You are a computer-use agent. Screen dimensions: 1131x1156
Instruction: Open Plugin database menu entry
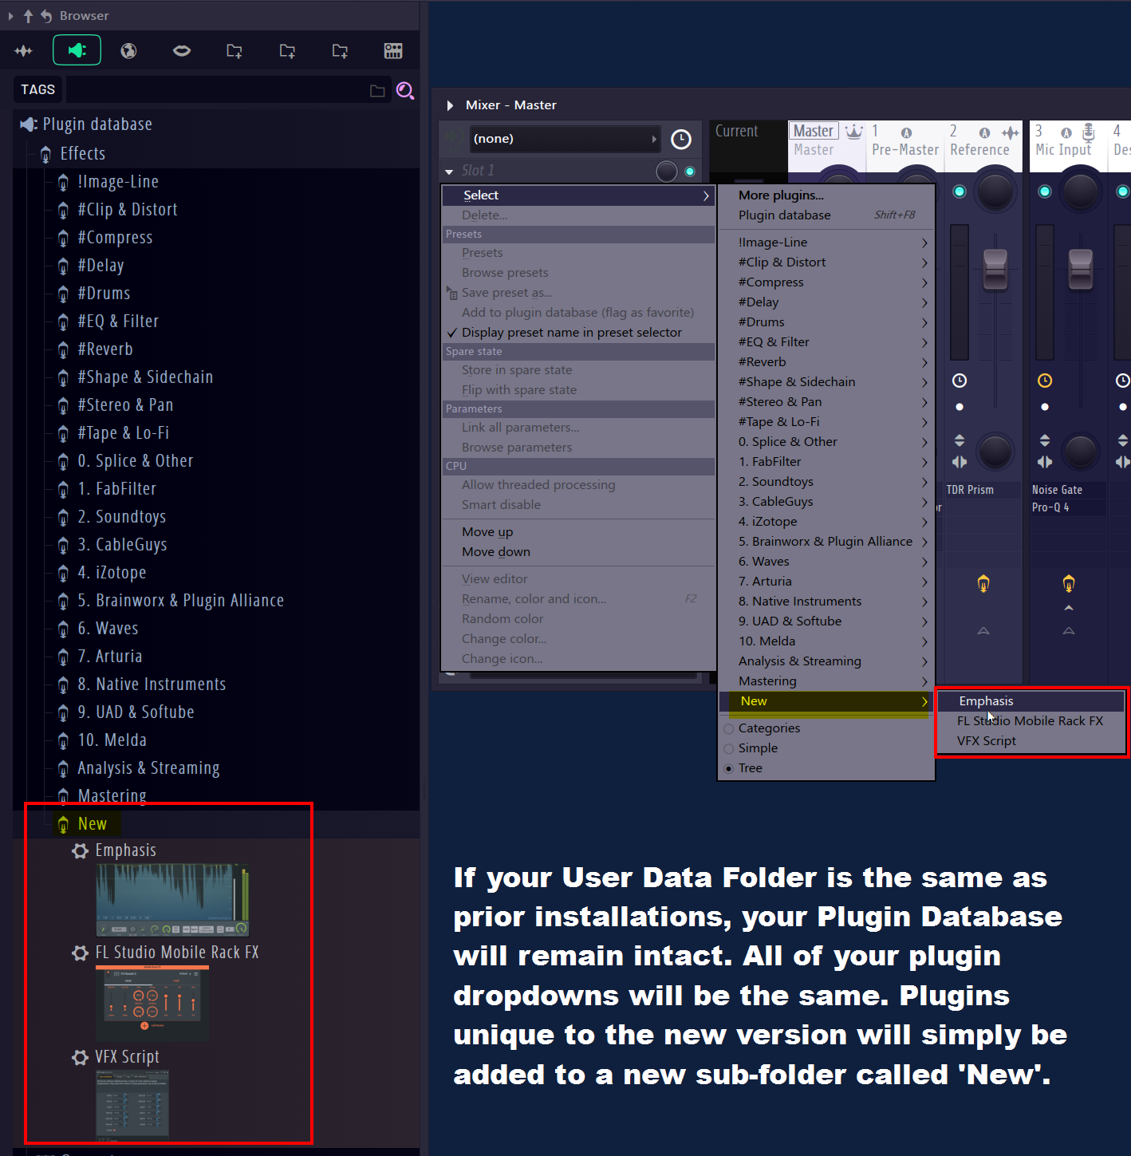click(x=826, y=215)
